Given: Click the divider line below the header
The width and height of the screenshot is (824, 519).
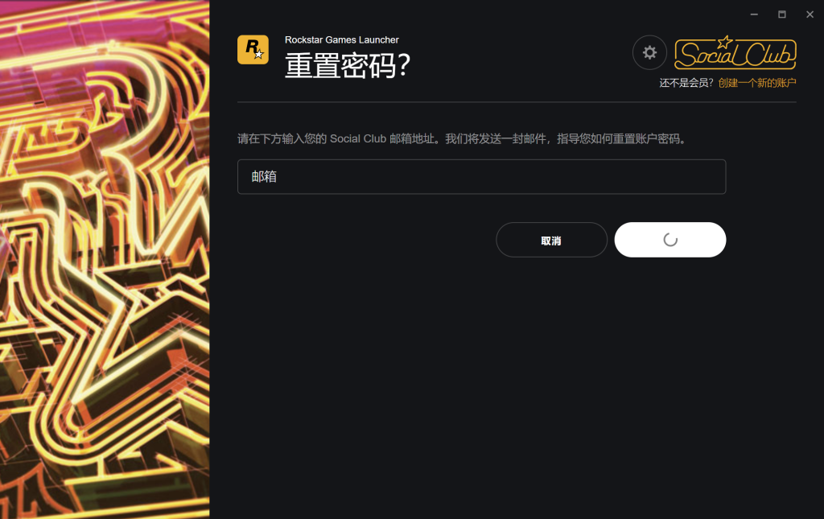Looking at the screenshot, I should click(x=517, y=102).
